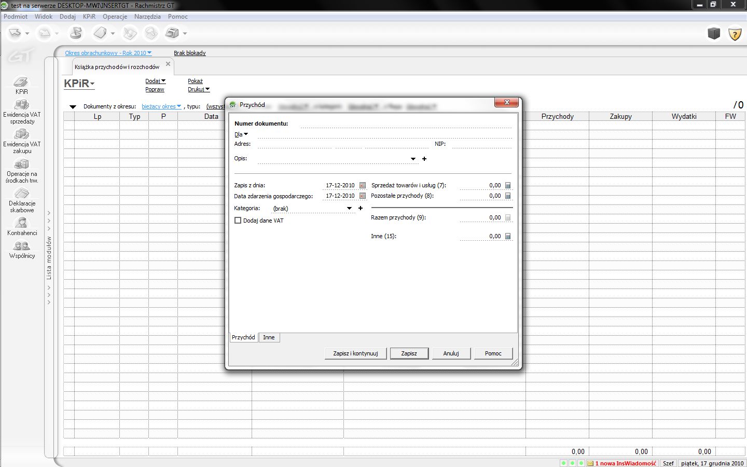The image size is (747, 467).
Task: Open calculator for Sprzedaż towarów i usług
Action: tap(508, 185)
